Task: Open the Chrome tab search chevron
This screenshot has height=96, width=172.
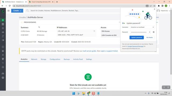Action: (154, 2)
